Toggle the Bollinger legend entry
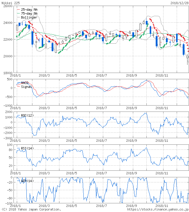The width and height of the screenshot is (189, 212). [29, 17]
